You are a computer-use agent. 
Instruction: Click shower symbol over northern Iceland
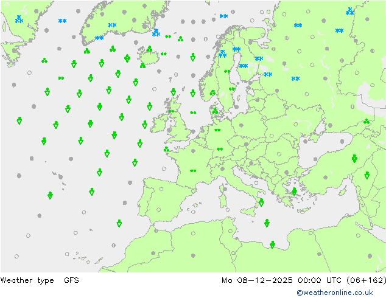point(149,49)
